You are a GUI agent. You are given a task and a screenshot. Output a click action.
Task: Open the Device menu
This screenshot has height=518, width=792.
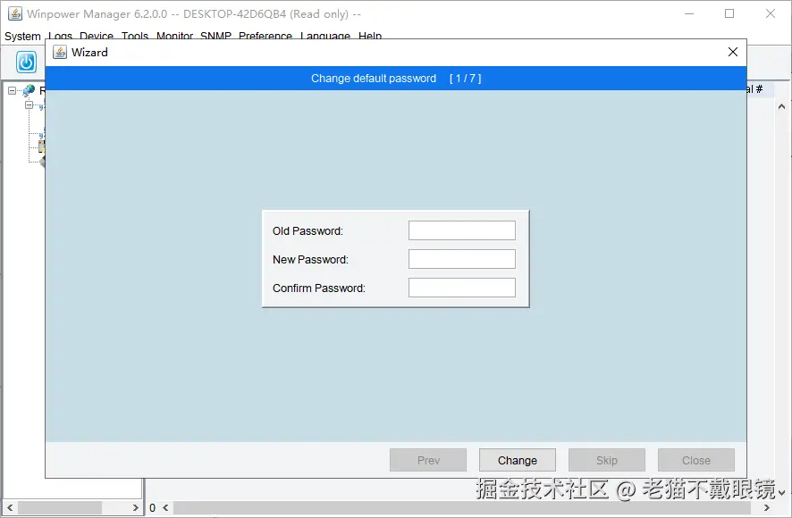click(97, 36)
